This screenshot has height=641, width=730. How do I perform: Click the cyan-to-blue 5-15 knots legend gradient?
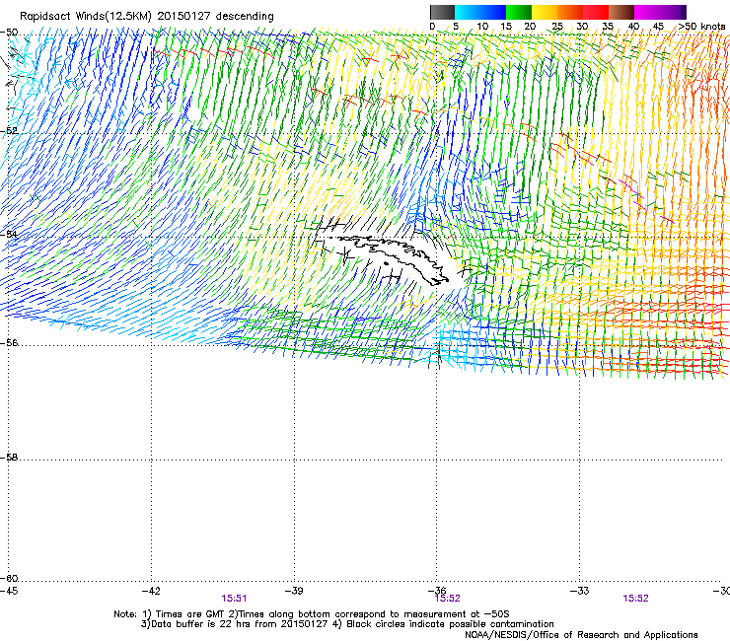coord(480,12)
